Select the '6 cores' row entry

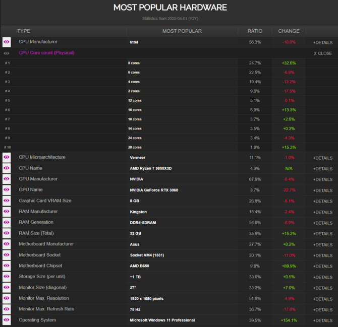tap(134, 73)
